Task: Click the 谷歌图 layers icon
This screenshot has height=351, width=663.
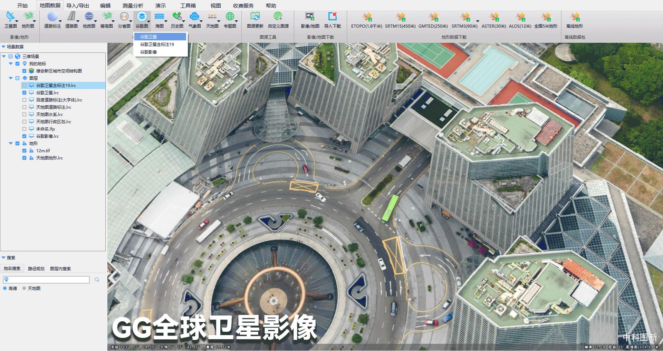Action: 142,17
